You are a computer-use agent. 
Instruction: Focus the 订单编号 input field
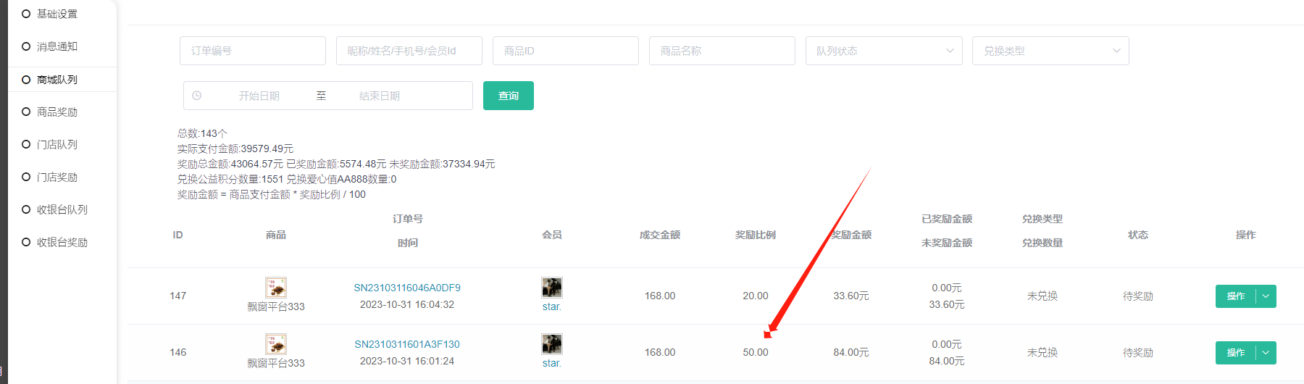point(253,51)
